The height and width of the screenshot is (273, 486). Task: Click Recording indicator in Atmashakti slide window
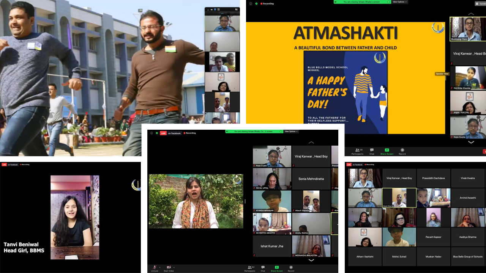pyautogui.click(x=267, y=4)
